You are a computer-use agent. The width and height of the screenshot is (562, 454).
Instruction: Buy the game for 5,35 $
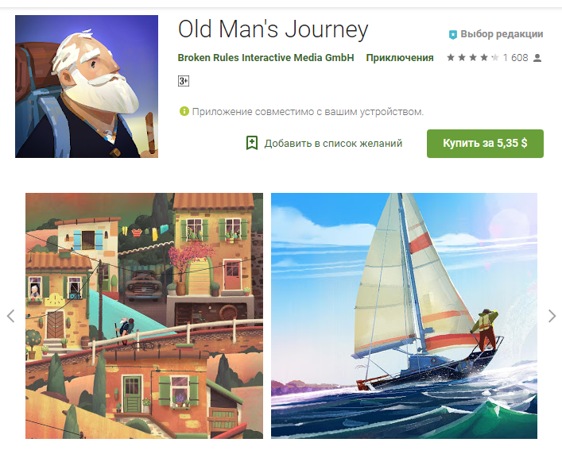[x=485, y=144]
